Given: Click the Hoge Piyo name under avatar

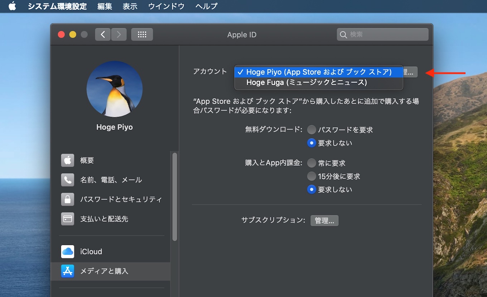Looking at the screenshot, I should tap(115, 127).
